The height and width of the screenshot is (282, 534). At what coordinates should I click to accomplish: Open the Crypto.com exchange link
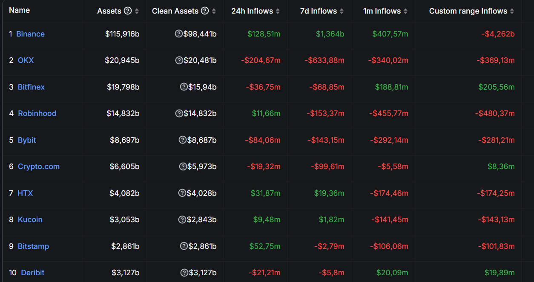tap(39, 166)
